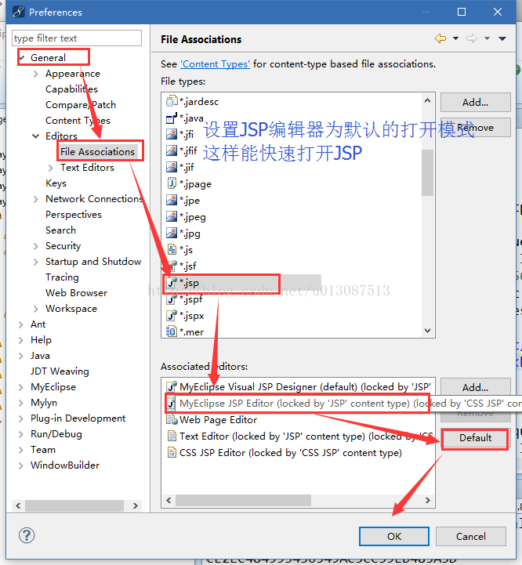The width and height of the screenshot is (522, 565).
Task: Open the Content Types tree item
Action: click(78, 121)
